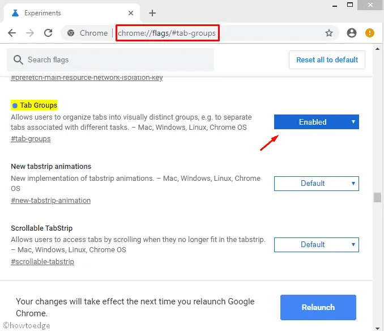
Task: Click the Relaunch button
Action: pyautogui.click(x=318, y=307)
